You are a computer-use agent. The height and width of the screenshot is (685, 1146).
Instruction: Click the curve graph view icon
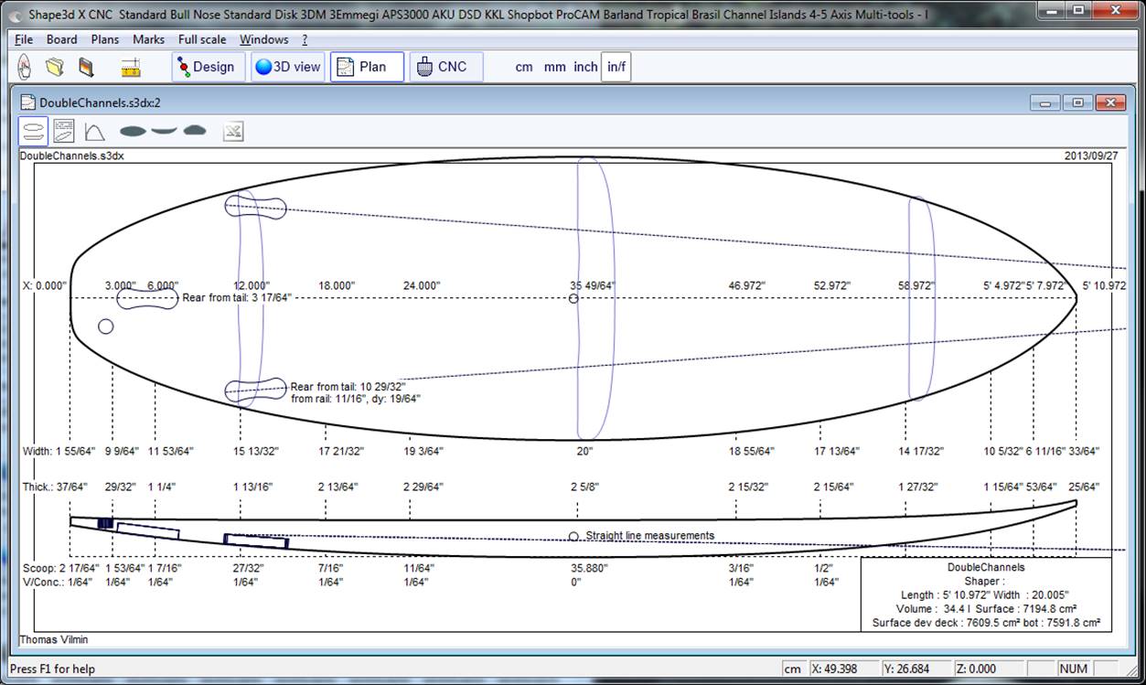pyautogui.click(x=94, y=132)
